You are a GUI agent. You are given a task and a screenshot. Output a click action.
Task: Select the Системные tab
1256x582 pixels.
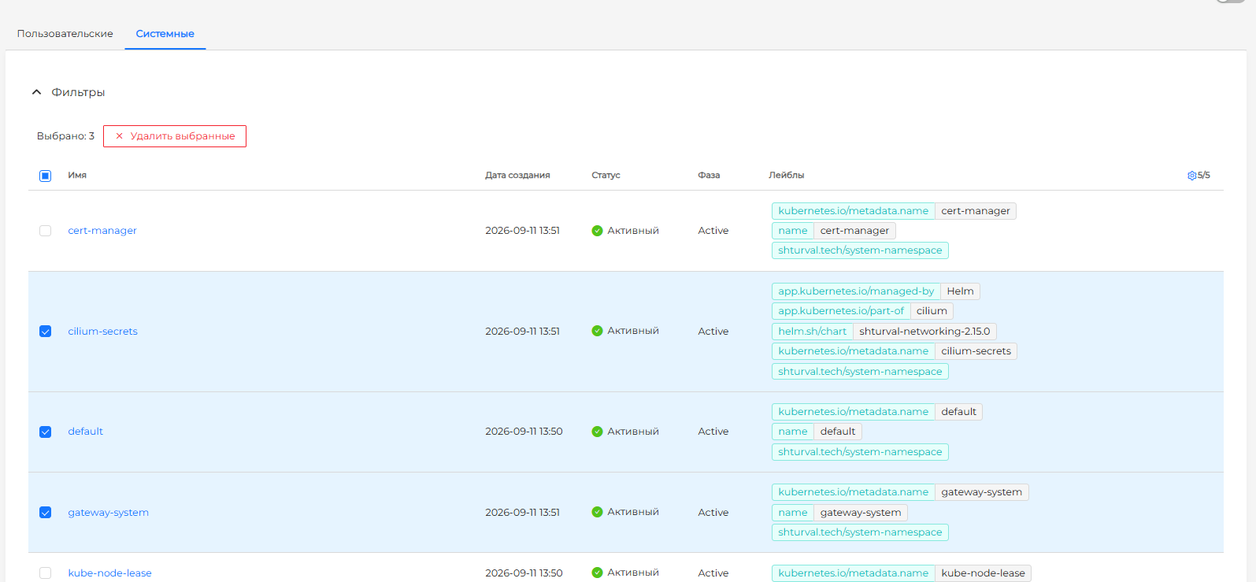coord(165,34)
